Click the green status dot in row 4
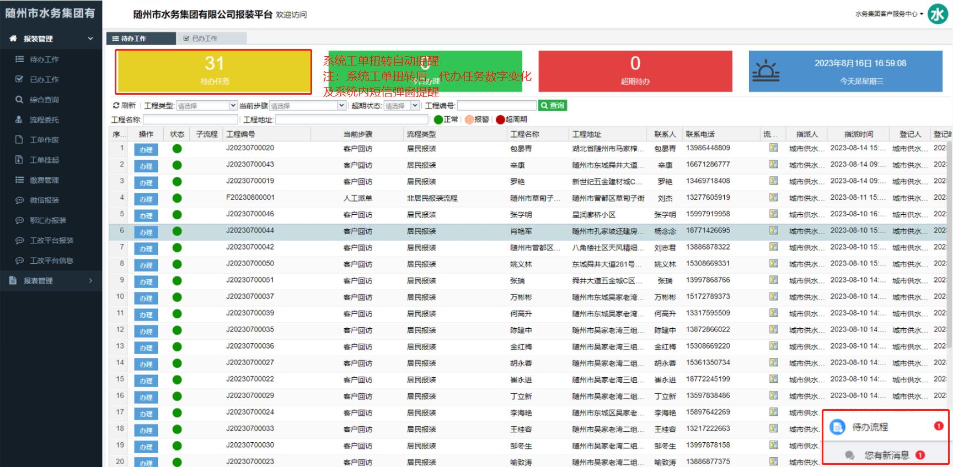 point(177,198)
